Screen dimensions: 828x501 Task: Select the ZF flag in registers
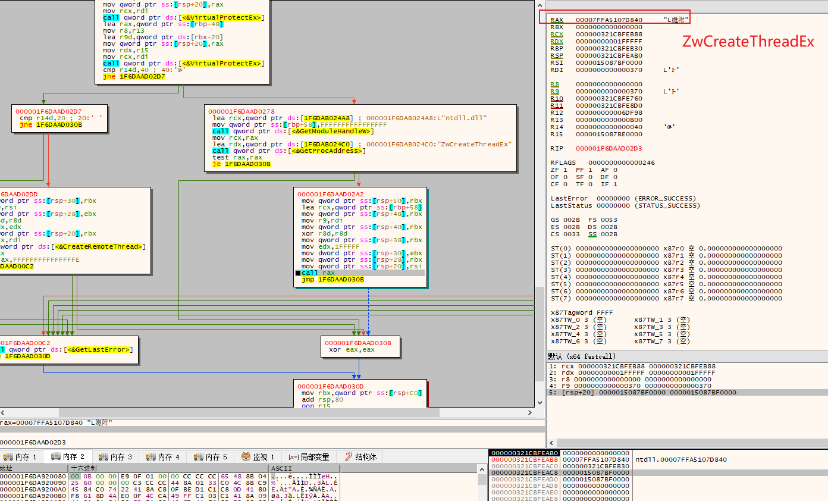559,170
